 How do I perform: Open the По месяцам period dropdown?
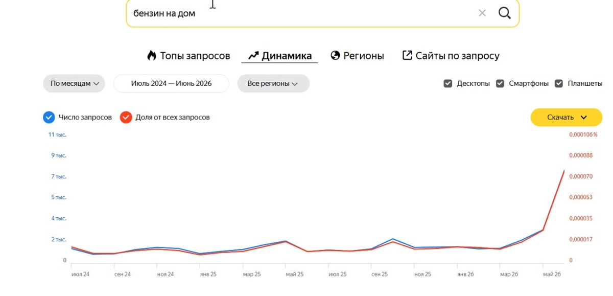tap(74, 83)
